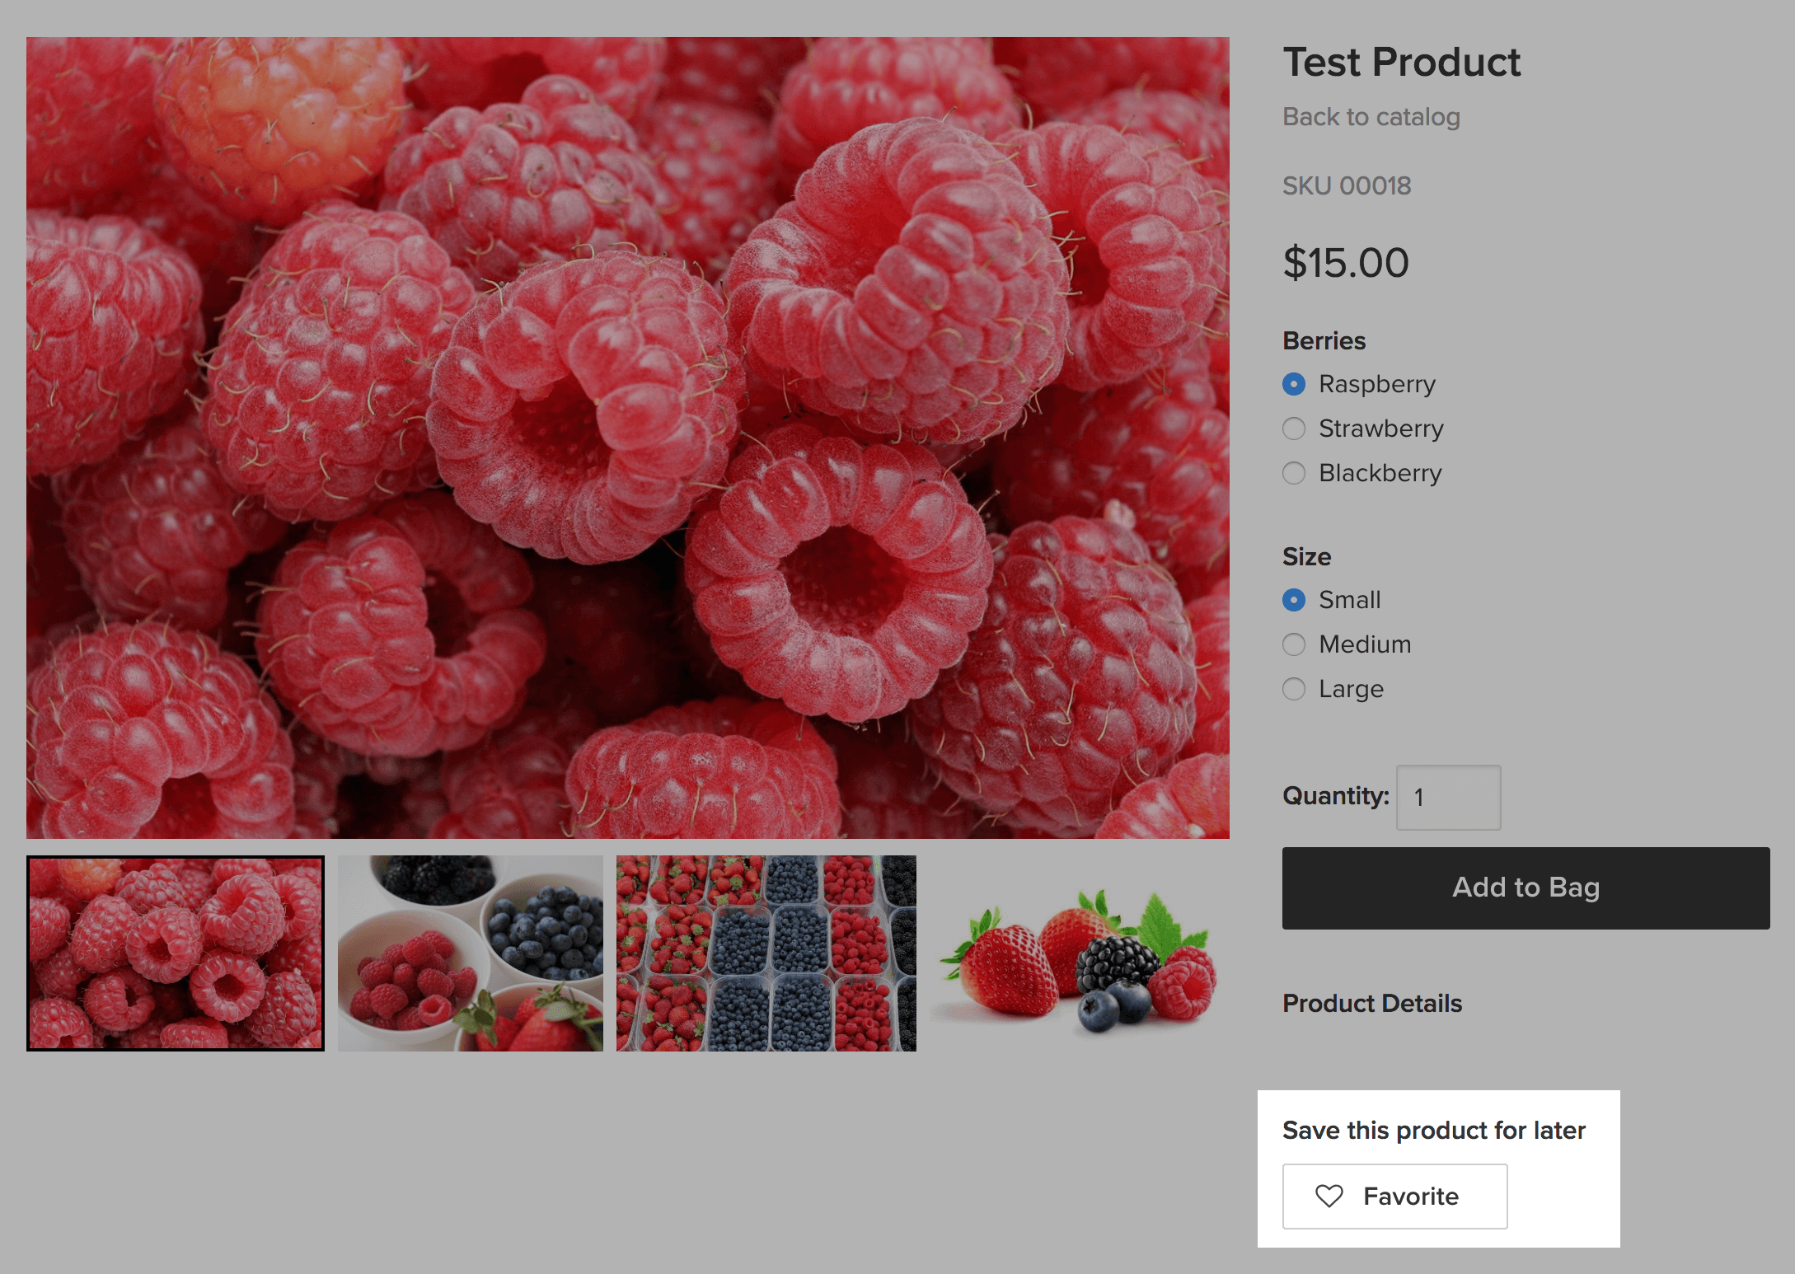The height and width of the screenshot is (1274, 1795).
Task: Click the Quantity input field
Action: (x=1448, y=797)
